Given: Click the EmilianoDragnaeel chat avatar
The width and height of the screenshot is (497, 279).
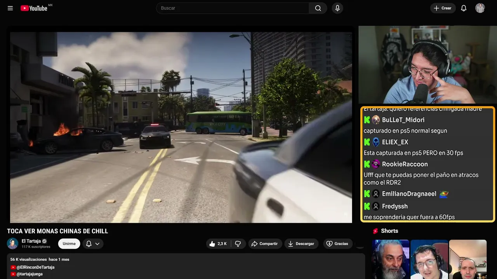Looking at the screenshot, I should click(x=376, y=194).
